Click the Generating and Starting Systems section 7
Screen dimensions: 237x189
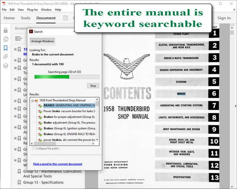point(187,105)
